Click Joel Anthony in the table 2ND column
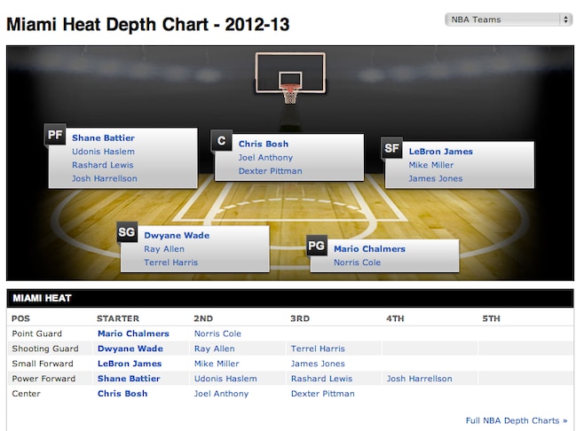The width and height of the screenshot is (576, 431). pyautogui.click(x=221, y=394)
